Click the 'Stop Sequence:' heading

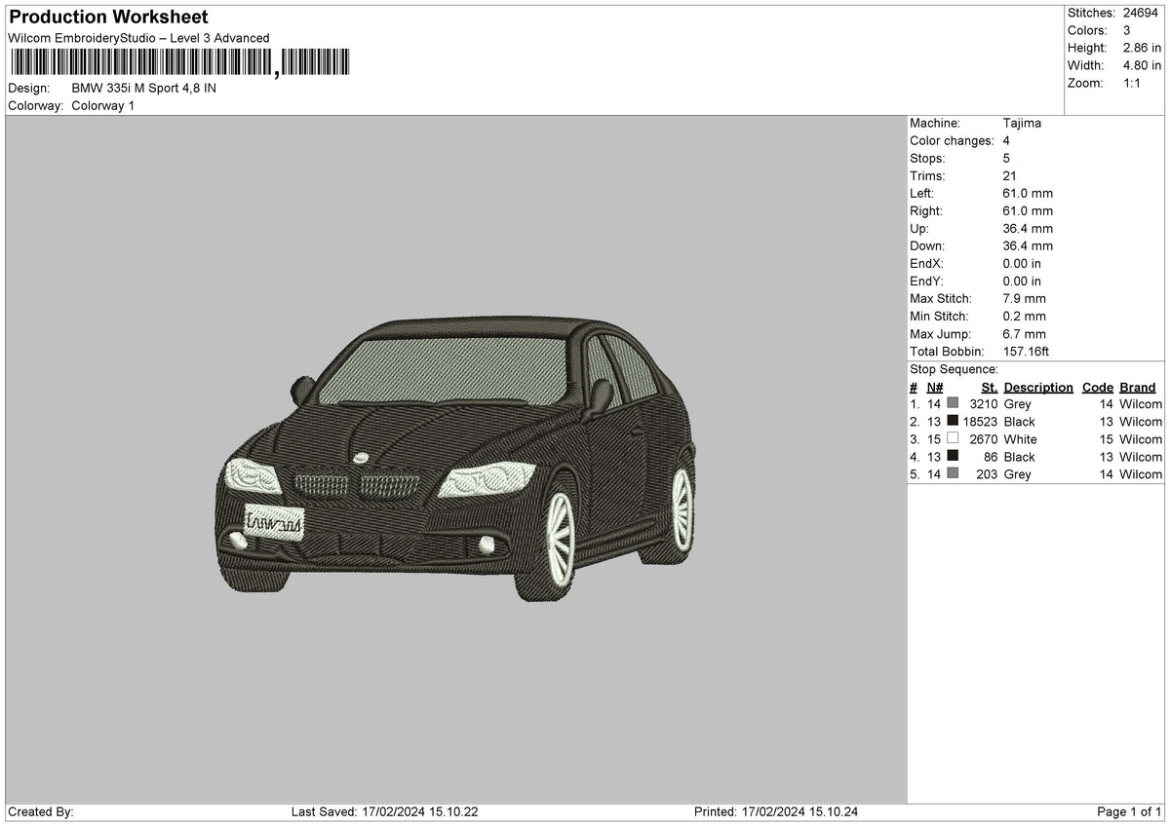tap(954, 369)
